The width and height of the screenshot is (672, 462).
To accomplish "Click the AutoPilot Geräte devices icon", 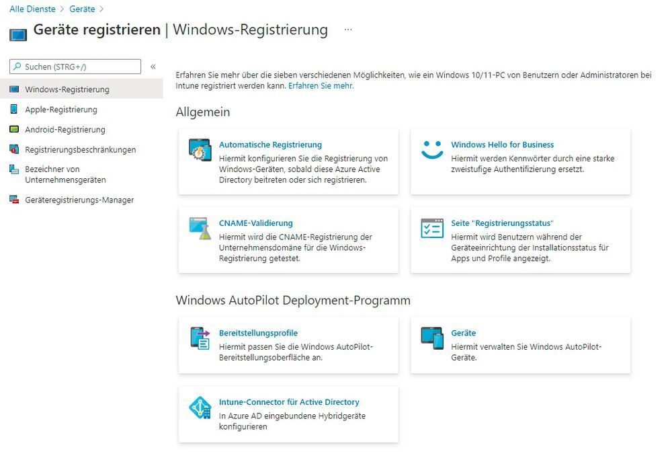I will pos(432,339).
